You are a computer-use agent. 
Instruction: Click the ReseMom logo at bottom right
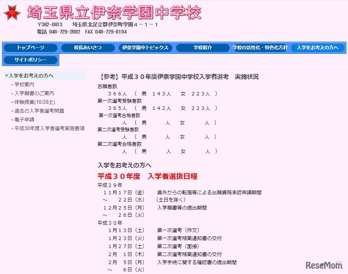pos(325,266)
